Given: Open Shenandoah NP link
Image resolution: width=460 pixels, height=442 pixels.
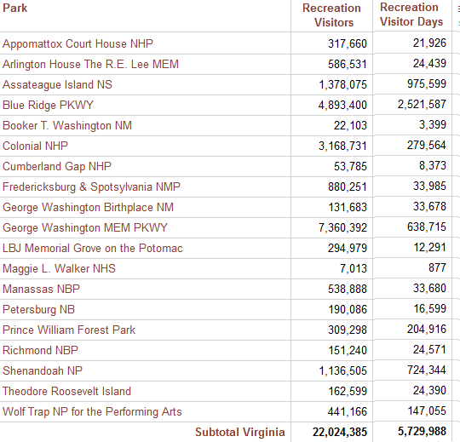Looking at the screenshot, I should pyautogui.click(x=43, y=371).
